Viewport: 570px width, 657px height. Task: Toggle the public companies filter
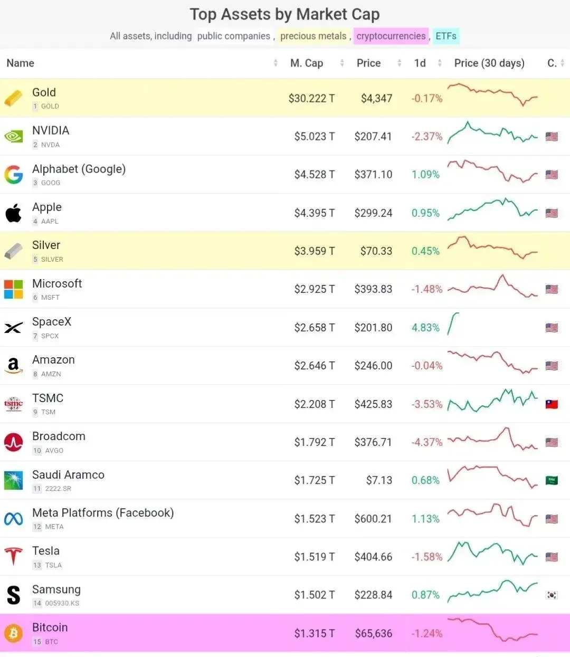click(234, 36)
